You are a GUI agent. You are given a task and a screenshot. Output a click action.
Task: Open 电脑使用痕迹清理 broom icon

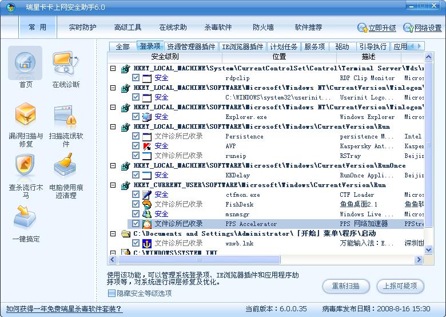click(x=65, y=165)
